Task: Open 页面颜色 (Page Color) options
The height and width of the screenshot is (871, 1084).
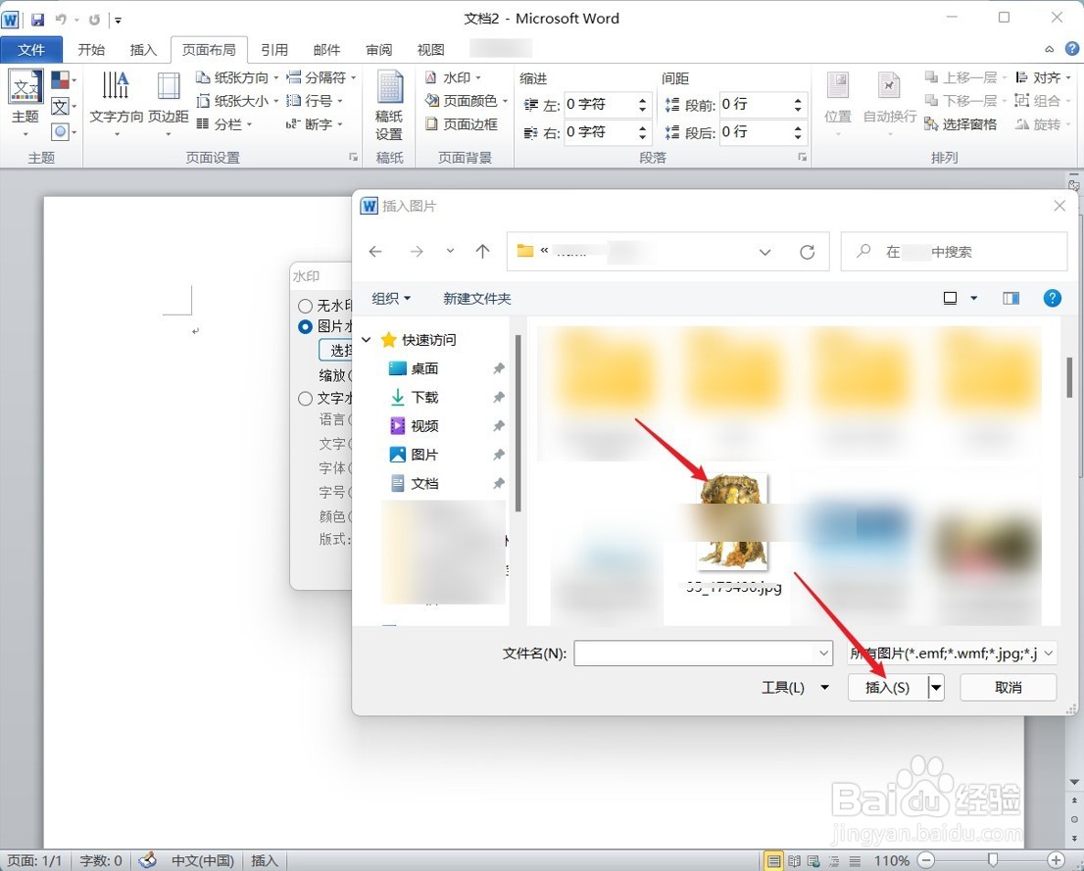Action: pyautogui.click(x=463, y=100)
